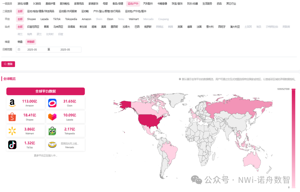Viewport: 300px width, 192px height.
Task: Click the Ozon platform logo
Action: pos(52,103)
